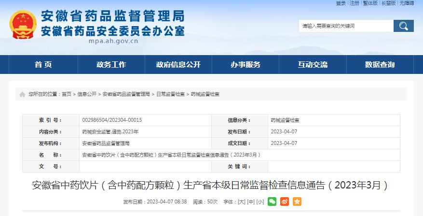Viewport: 423px width, 216px height.
Task: Click the magnifier search icon button
Action: pos(403,26)
